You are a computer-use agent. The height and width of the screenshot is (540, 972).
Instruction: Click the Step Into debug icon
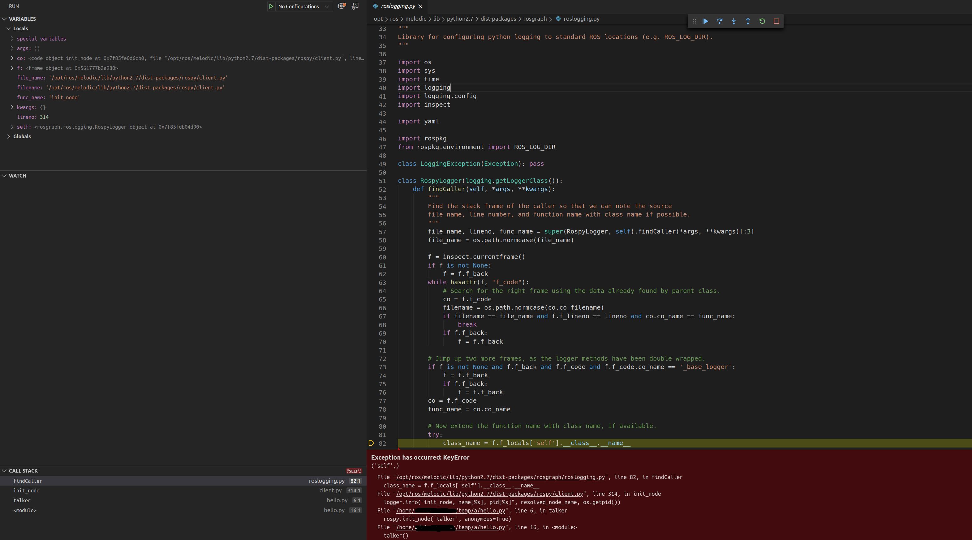click(733, 21)
